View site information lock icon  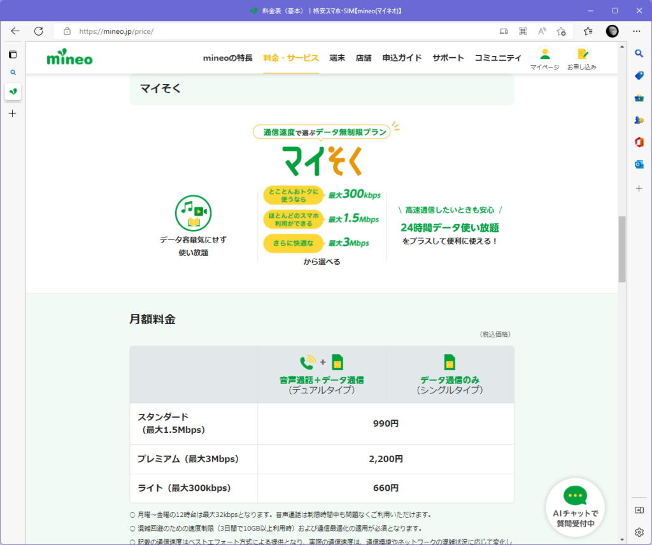point(67,31)
